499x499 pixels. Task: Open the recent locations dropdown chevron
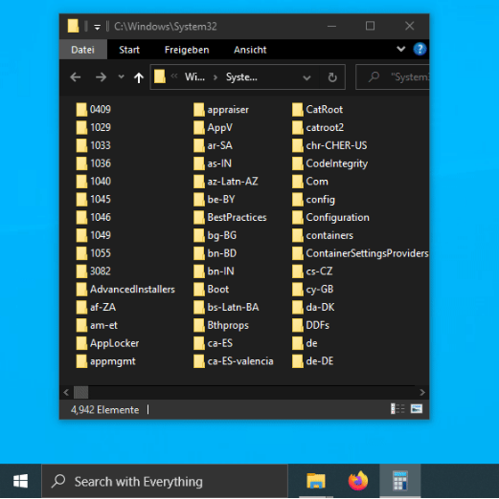coord(121,76)
